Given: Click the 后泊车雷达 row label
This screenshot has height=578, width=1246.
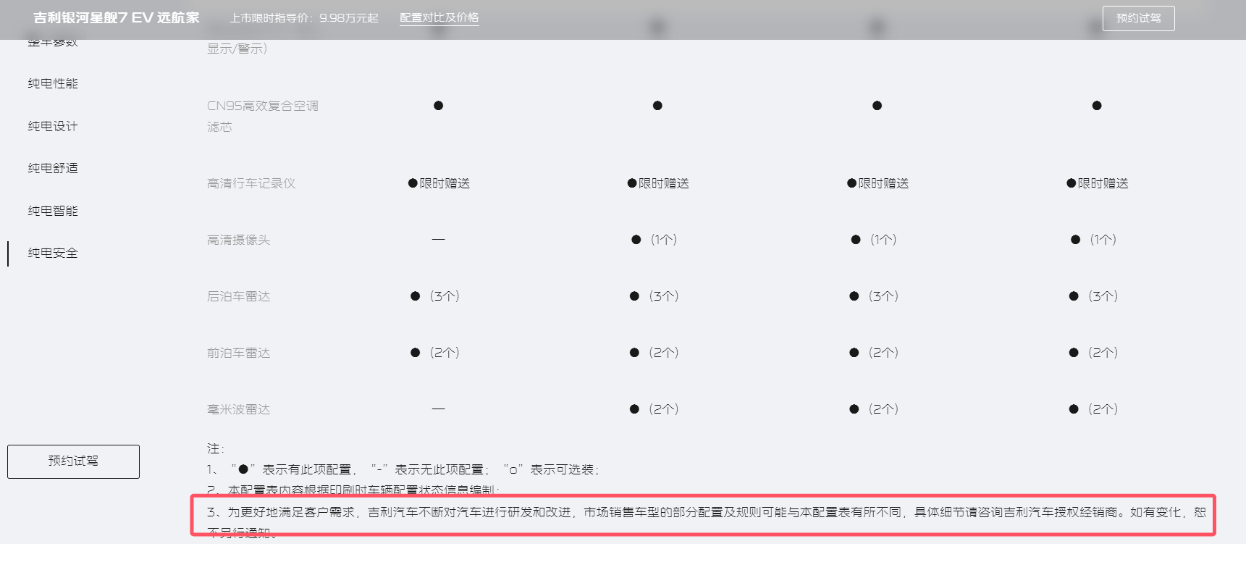Looking at the screenshot, I should pyautogui.click(x=238, y=296).
